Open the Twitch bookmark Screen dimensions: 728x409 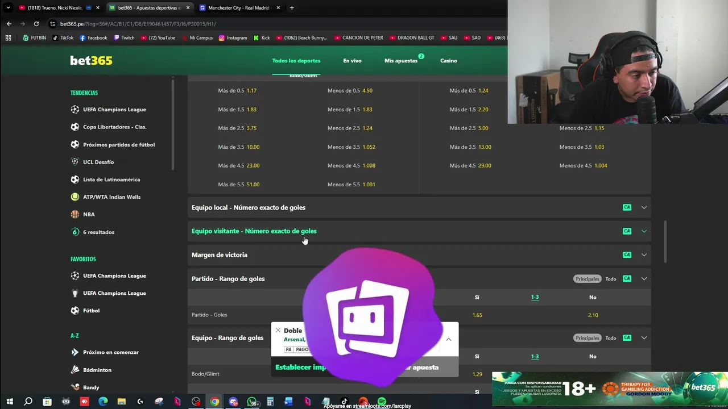(124, 38)
